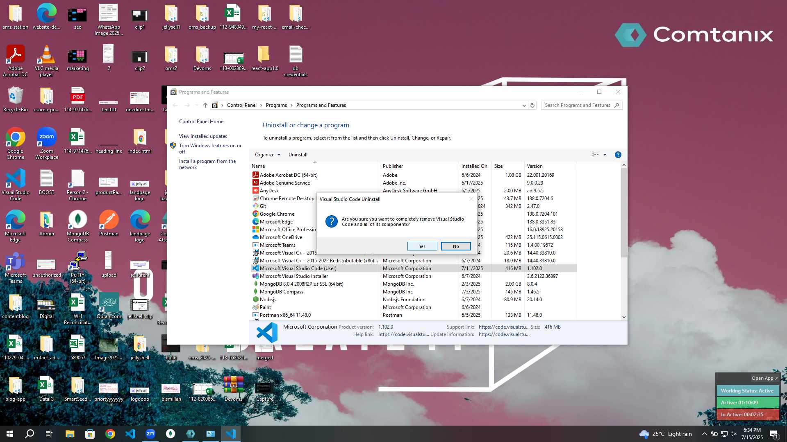
Task: Open View installed updates link
Action: coord(203,136)
